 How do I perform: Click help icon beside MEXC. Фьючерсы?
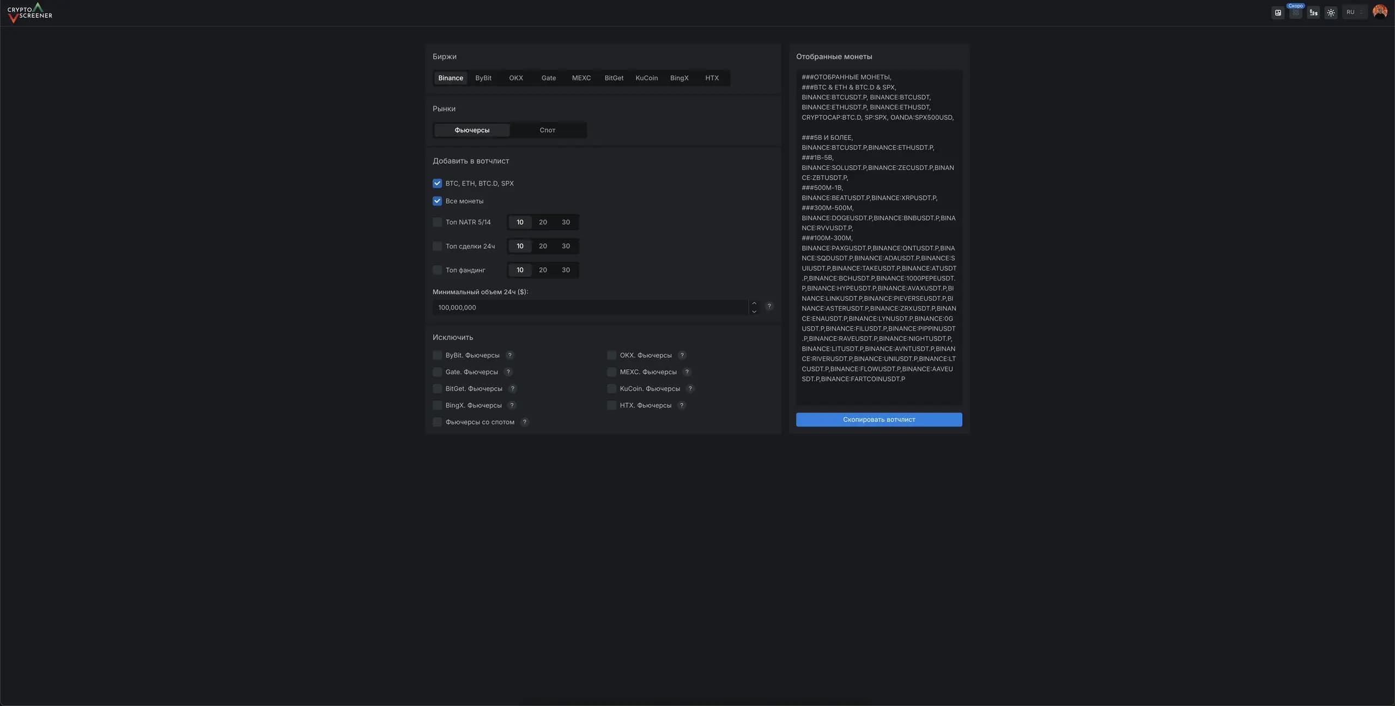(x=687, y=372)
